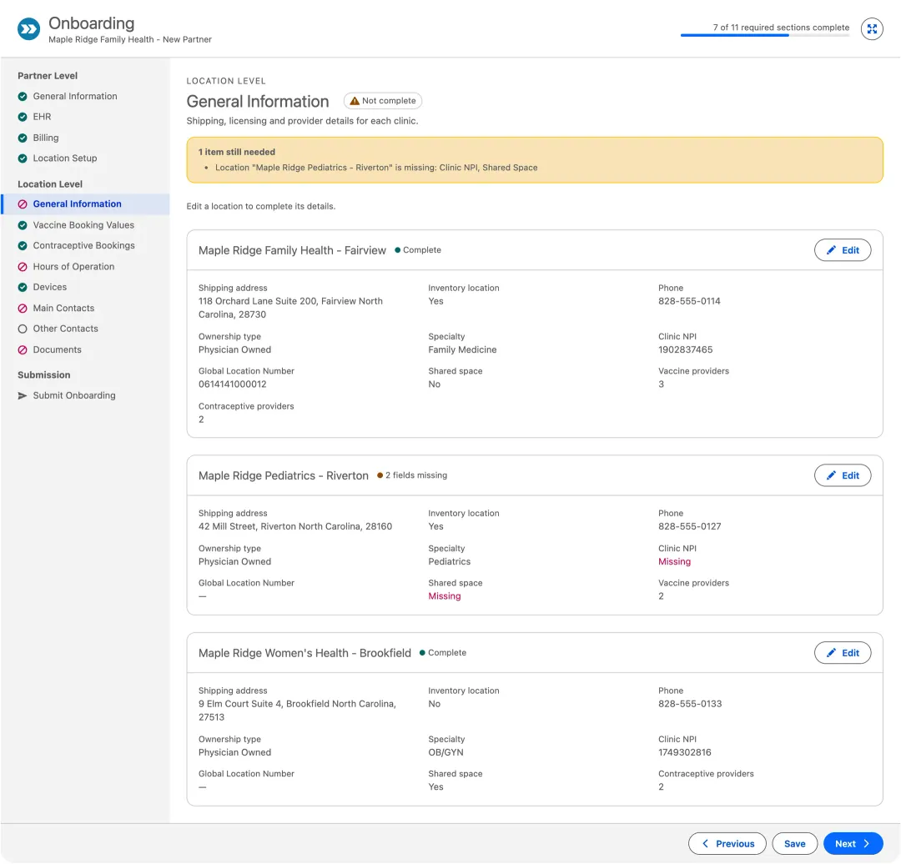Click the empty circle icon beside Other Contacts

tap(23, 329)
